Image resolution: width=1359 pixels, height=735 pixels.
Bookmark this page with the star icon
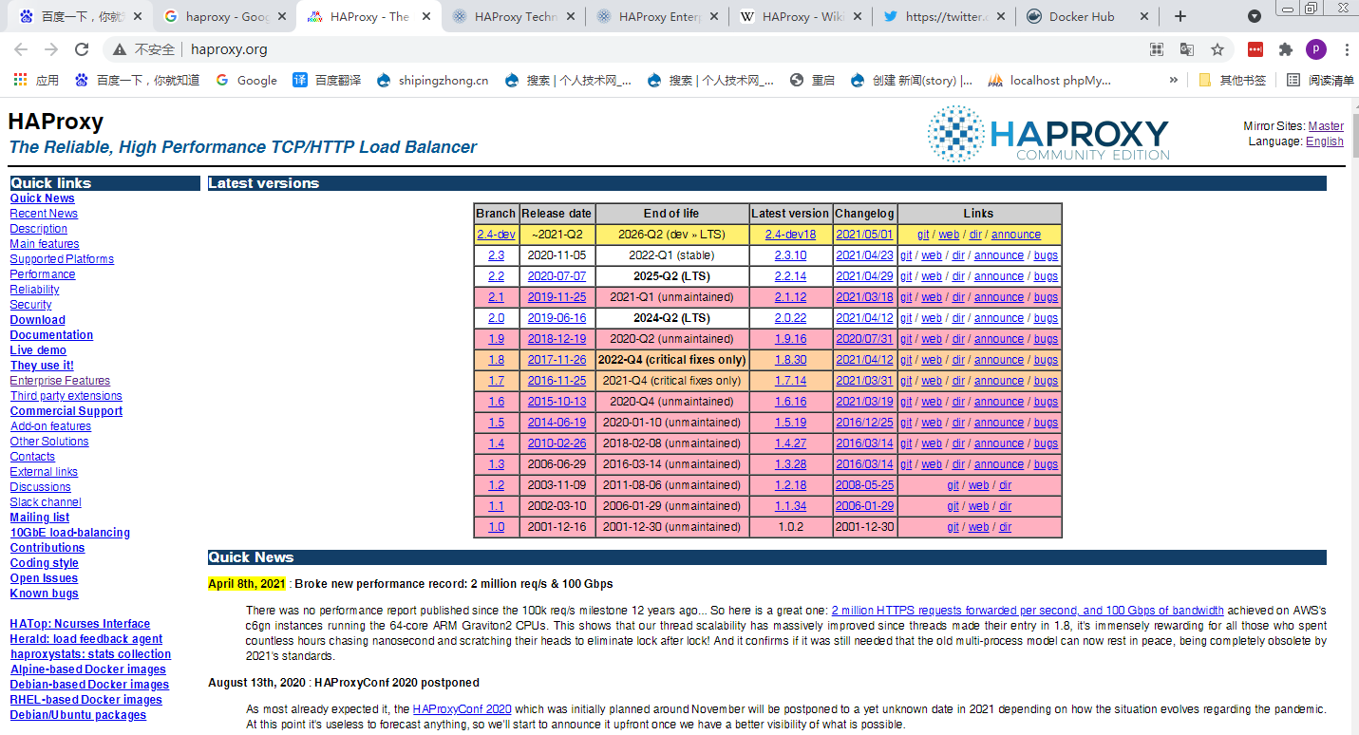pos(1217,49)
